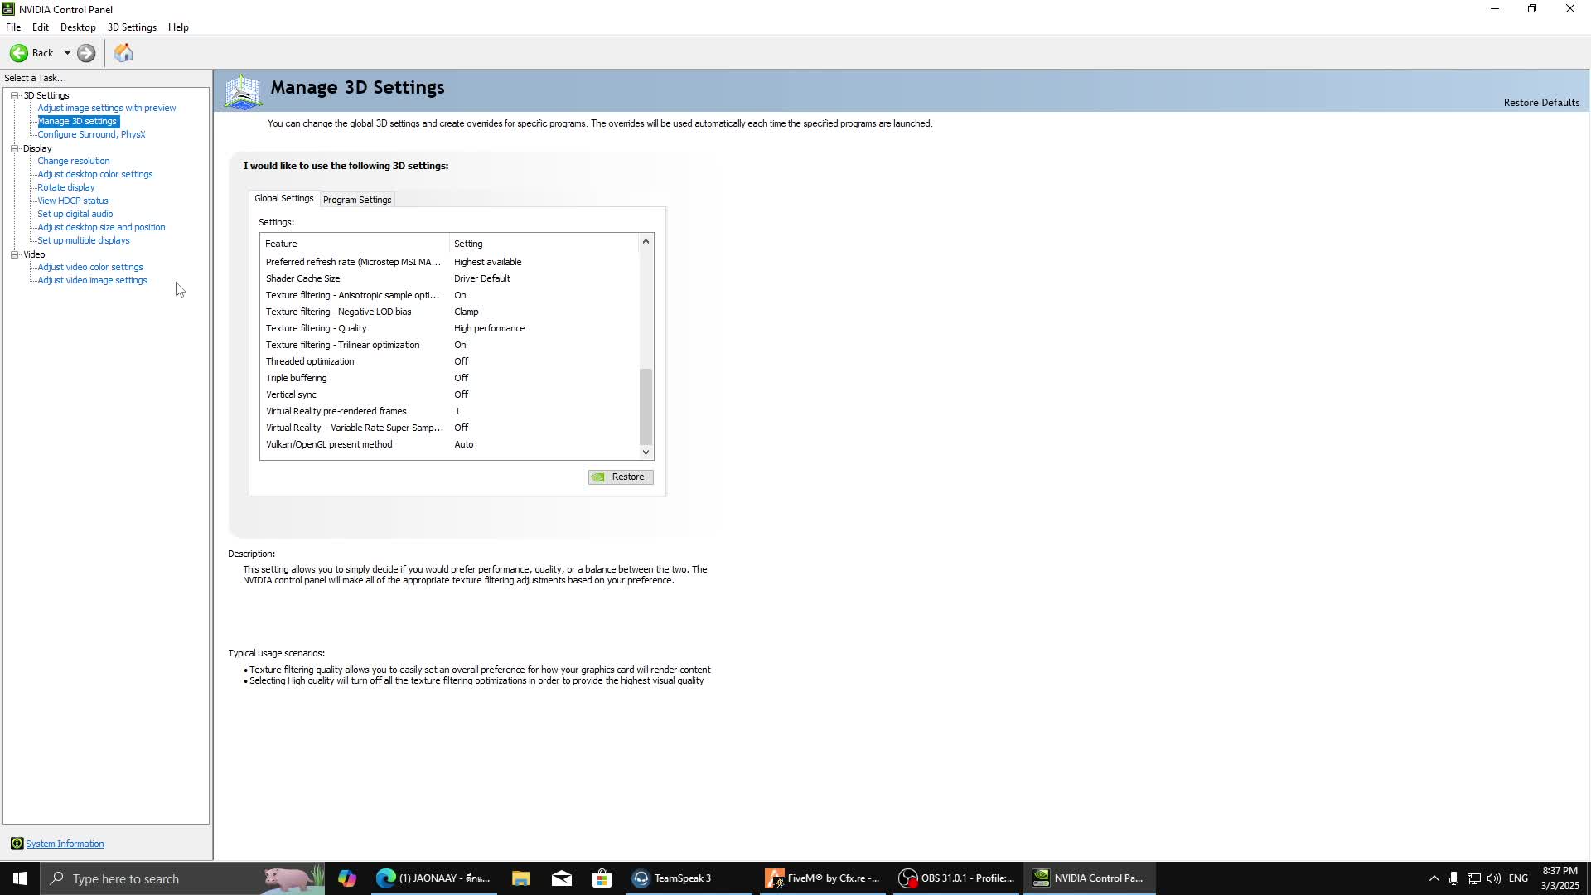Open View HDCP status
Image resolution: width=1591 pixels, height=895 pixels.
[73, 201]
